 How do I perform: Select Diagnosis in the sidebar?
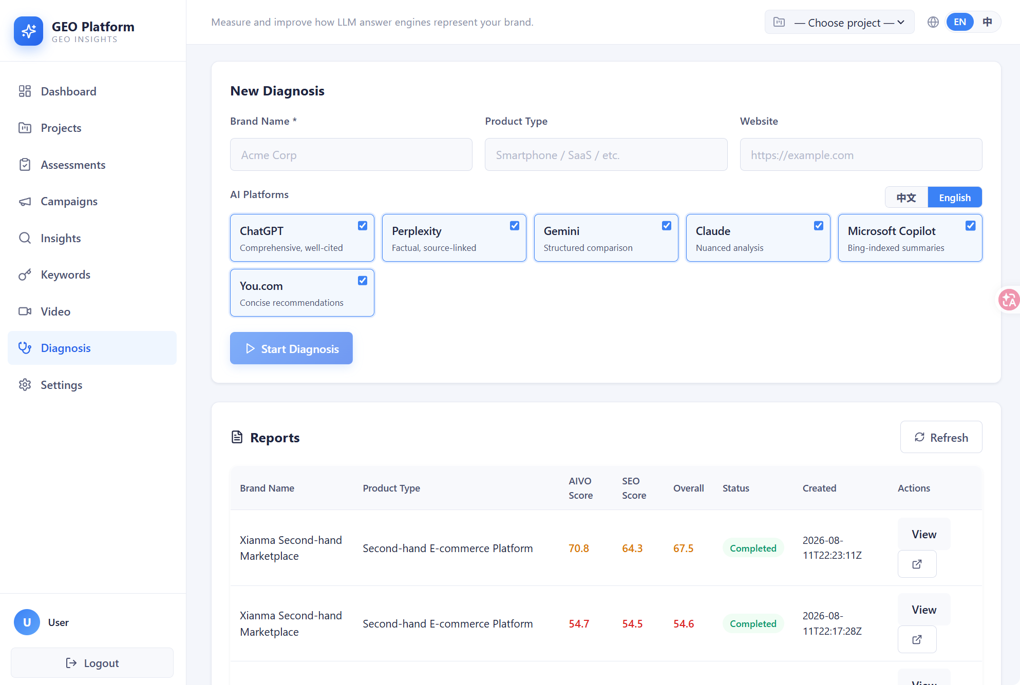click(92, 348)
